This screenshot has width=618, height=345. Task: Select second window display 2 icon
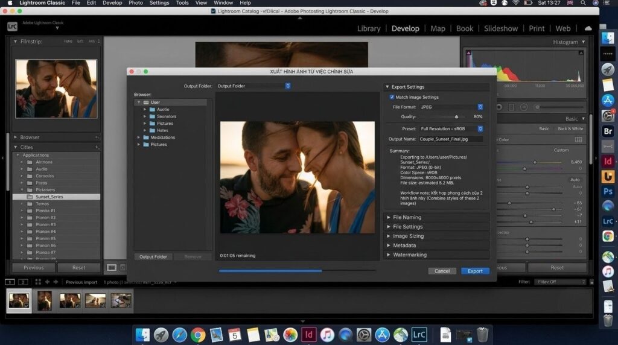[24, 282]
